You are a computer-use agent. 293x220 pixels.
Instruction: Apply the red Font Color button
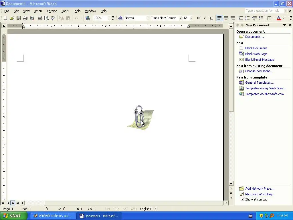click(x=279, y=18)
